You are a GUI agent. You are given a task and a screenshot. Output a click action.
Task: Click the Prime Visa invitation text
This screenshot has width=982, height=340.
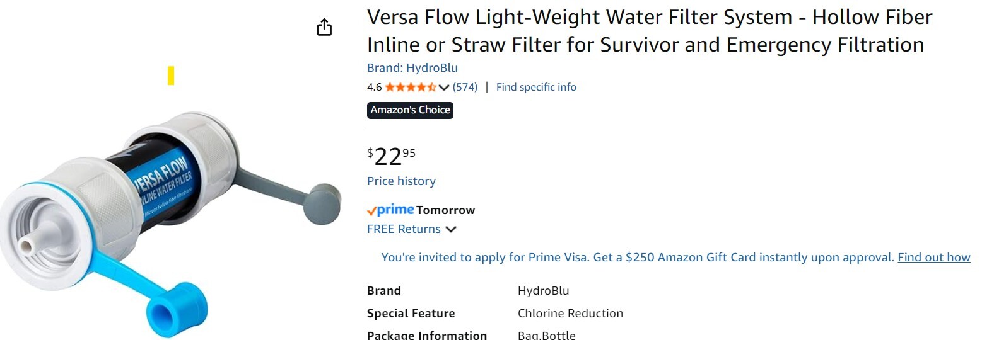point(637,257)
